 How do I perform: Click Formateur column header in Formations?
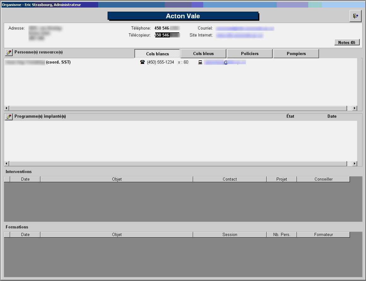tap(323, 235)
